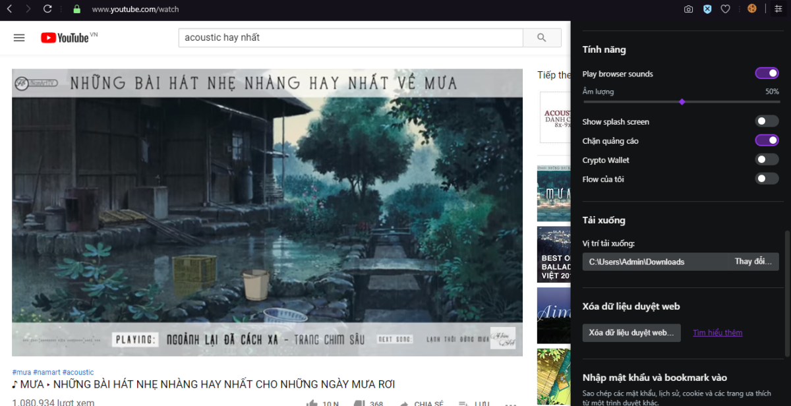791x406 pixels.
Task: Toggle the Show splash screen switch
Action: click(x=767, y=121)
